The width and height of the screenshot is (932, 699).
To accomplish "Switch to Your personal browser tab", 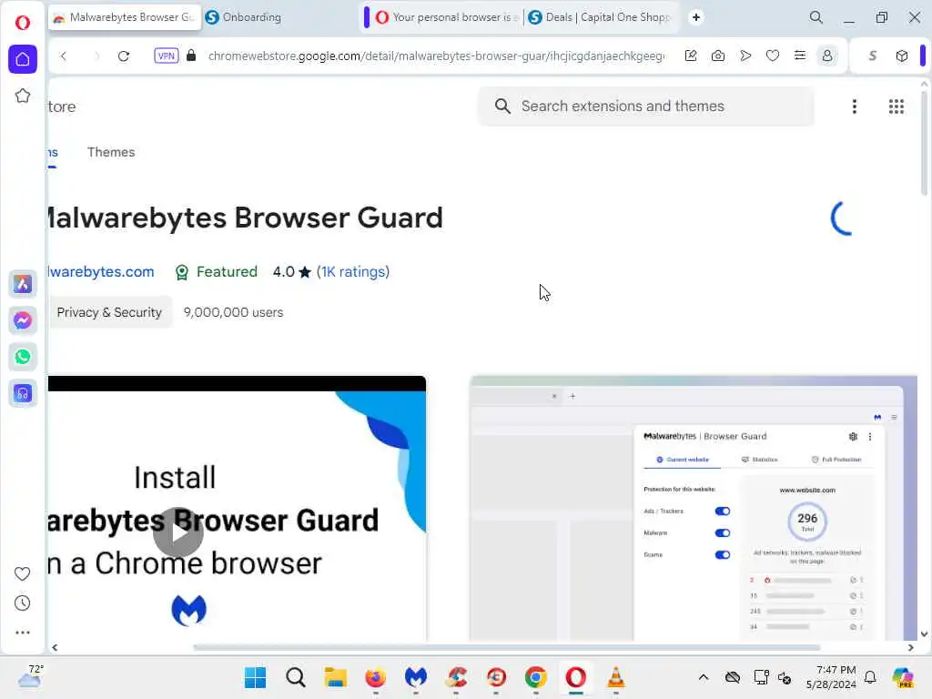I will click(446, 17).
